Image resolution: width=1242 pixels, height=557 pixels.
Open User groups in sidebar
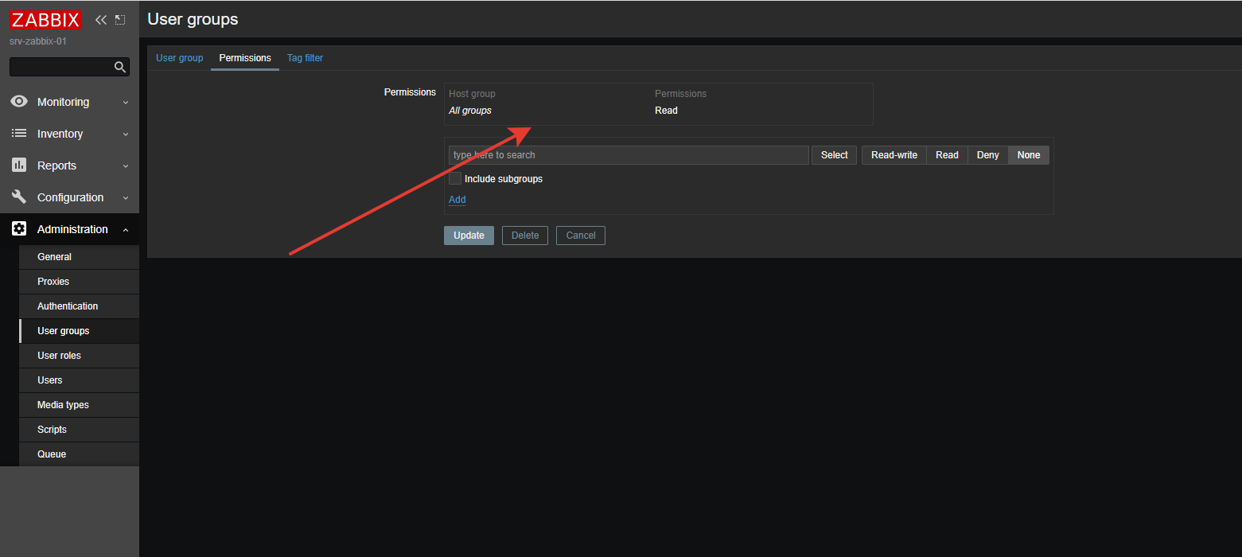pos(79,331)
